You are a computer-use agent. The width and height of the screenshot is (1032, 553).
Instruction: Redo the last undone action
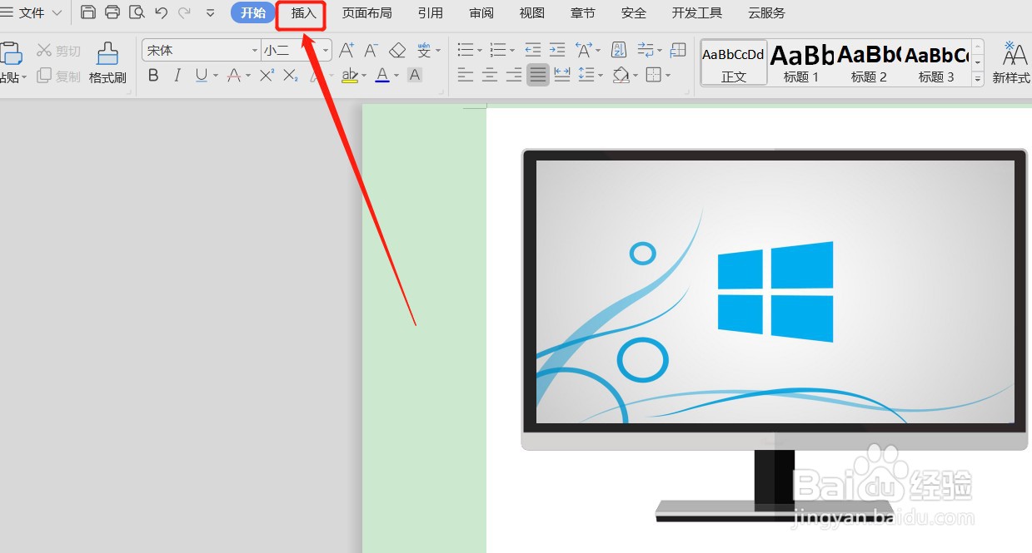184,12
